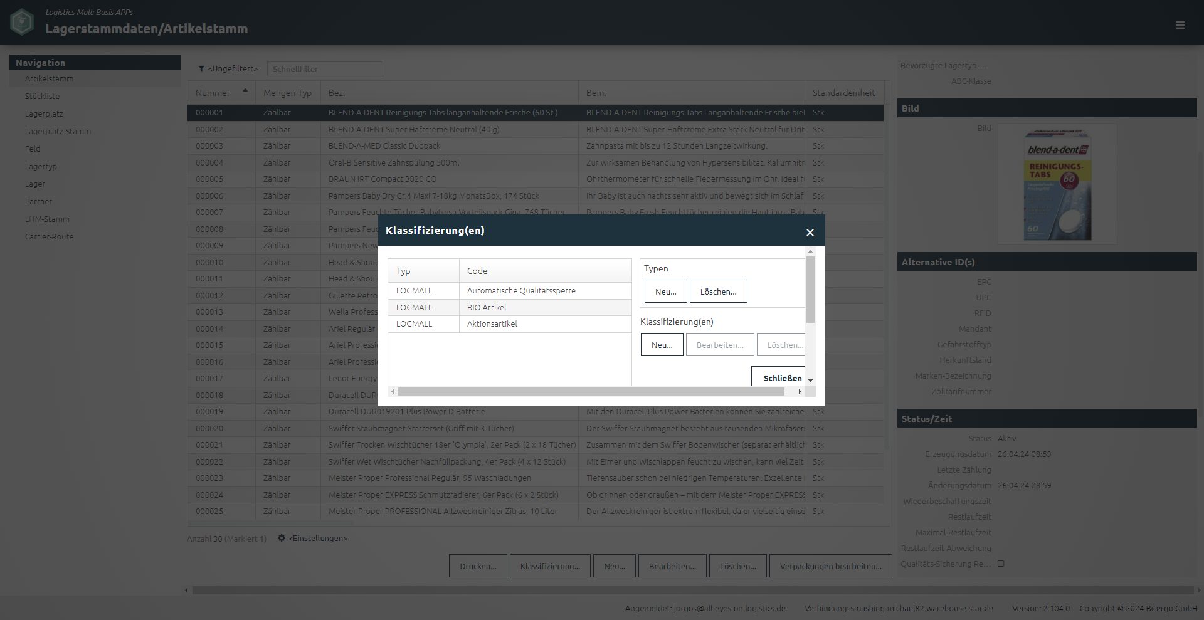Open Stückliste in navigation
1204x620 pixels.
(x=42, y=97)
